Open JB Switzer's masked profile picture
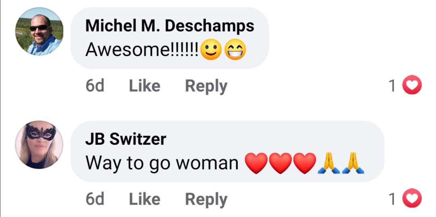This screenshot has height=217, width=436. pos(39,144)
